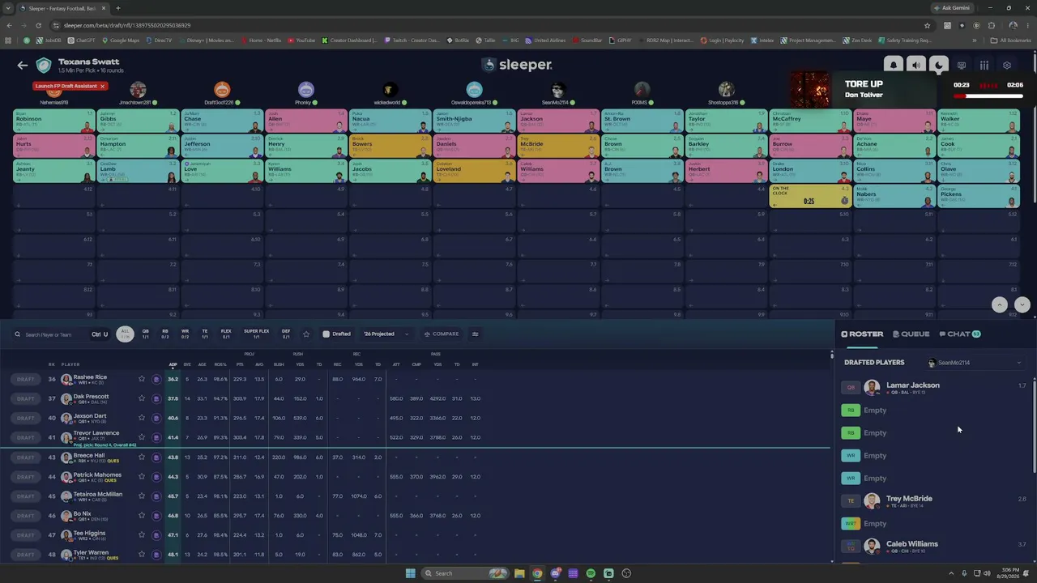The width and height of the screenshot is (1037, 583).
Task: Filter players by SUPER FLEX position
Action: [x=257, y=334]
